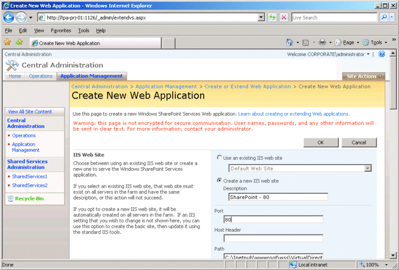This screenshot has width=399, height=270.
Task: Open the Site Actions menu
Action: (364, 76)
